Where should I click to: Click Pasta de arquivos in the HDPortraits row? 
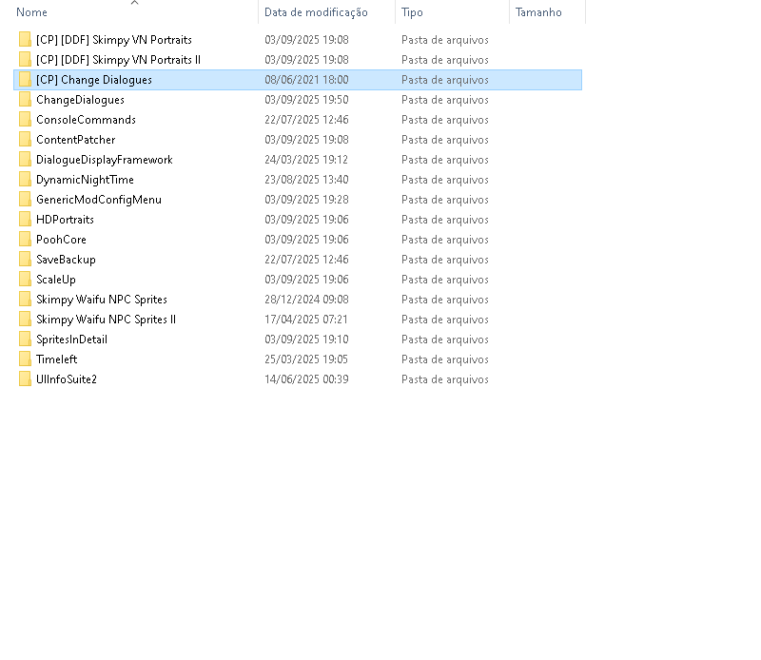444,220
